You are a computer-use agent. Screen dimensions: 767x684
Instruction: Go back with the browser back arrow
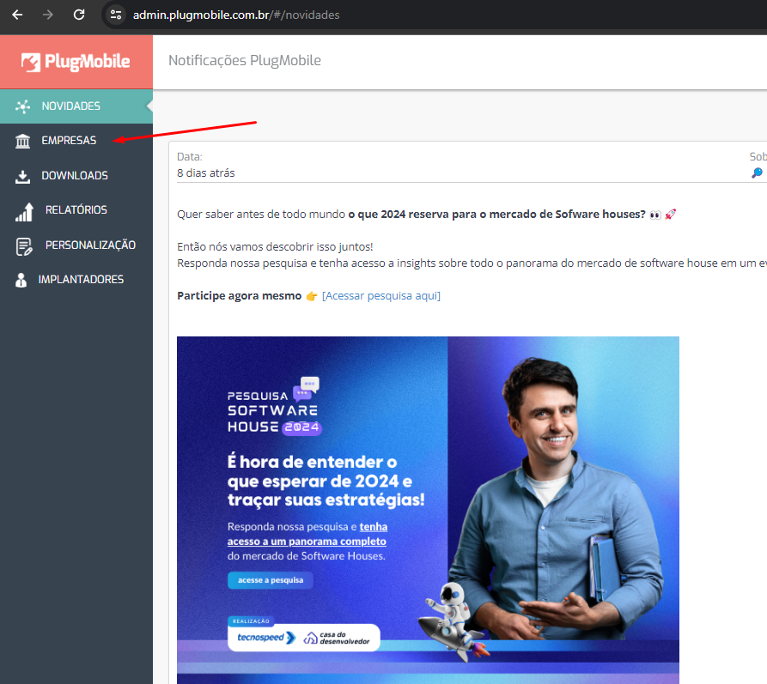pos(18,15)
